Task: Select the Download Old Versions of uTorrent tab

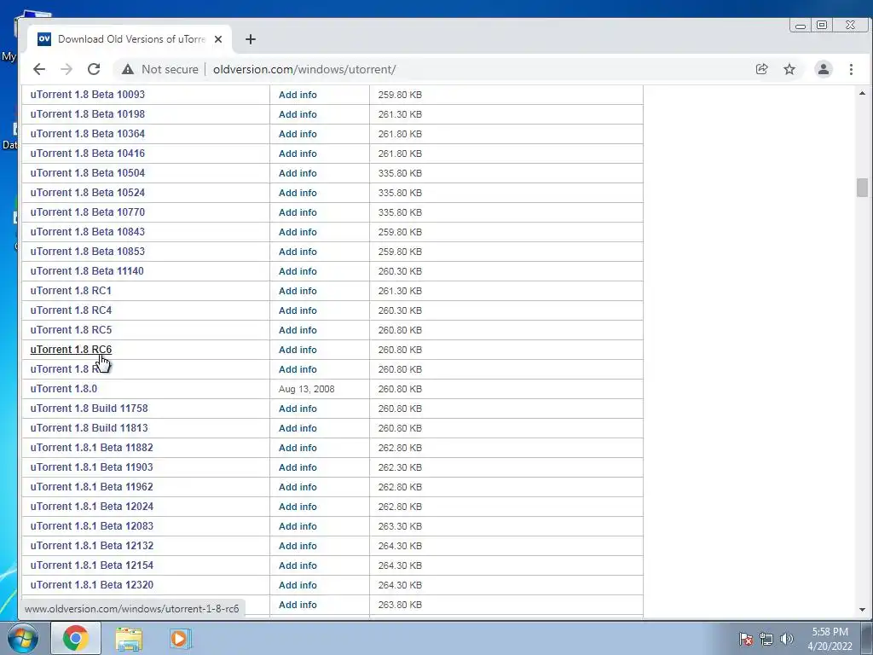Action: click(130, 39)
